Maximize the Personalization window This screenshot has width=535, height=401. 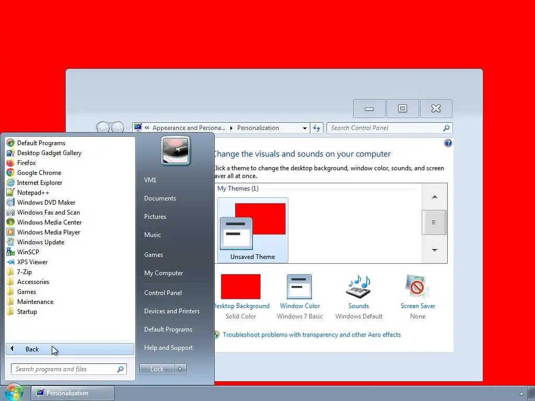click(x=402, y=109)
